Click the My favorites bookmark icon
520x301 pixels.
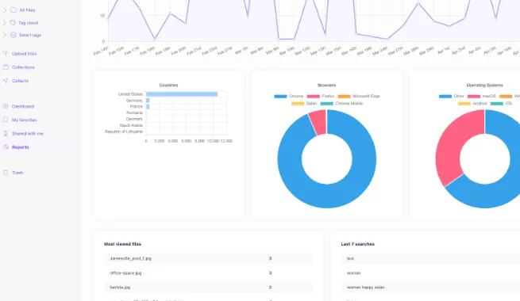(6, 120)
